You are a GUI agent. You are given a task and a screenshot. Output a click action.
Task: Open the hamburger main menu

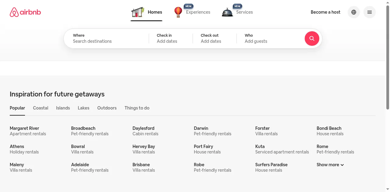pos(370,12)
